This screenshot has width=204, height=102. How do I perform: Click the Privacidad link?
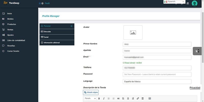(195, 88)
